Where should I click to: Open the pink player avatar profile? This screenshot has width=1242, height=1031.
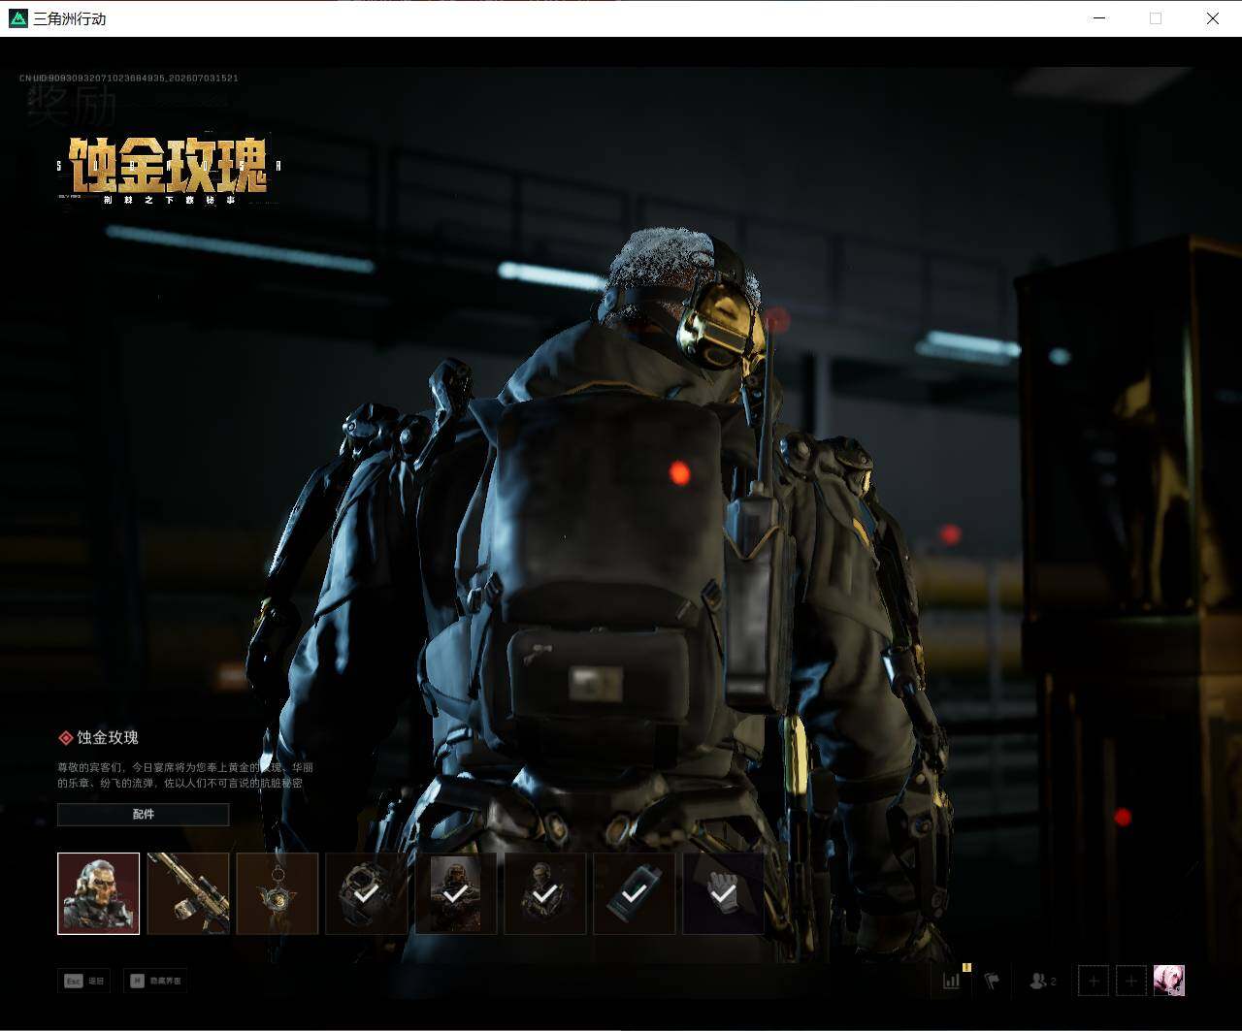coord(1169,981)
